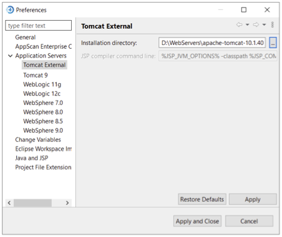Click the Apply button
Viewport: 282px width, 237px height.
[x=253, y=199]
